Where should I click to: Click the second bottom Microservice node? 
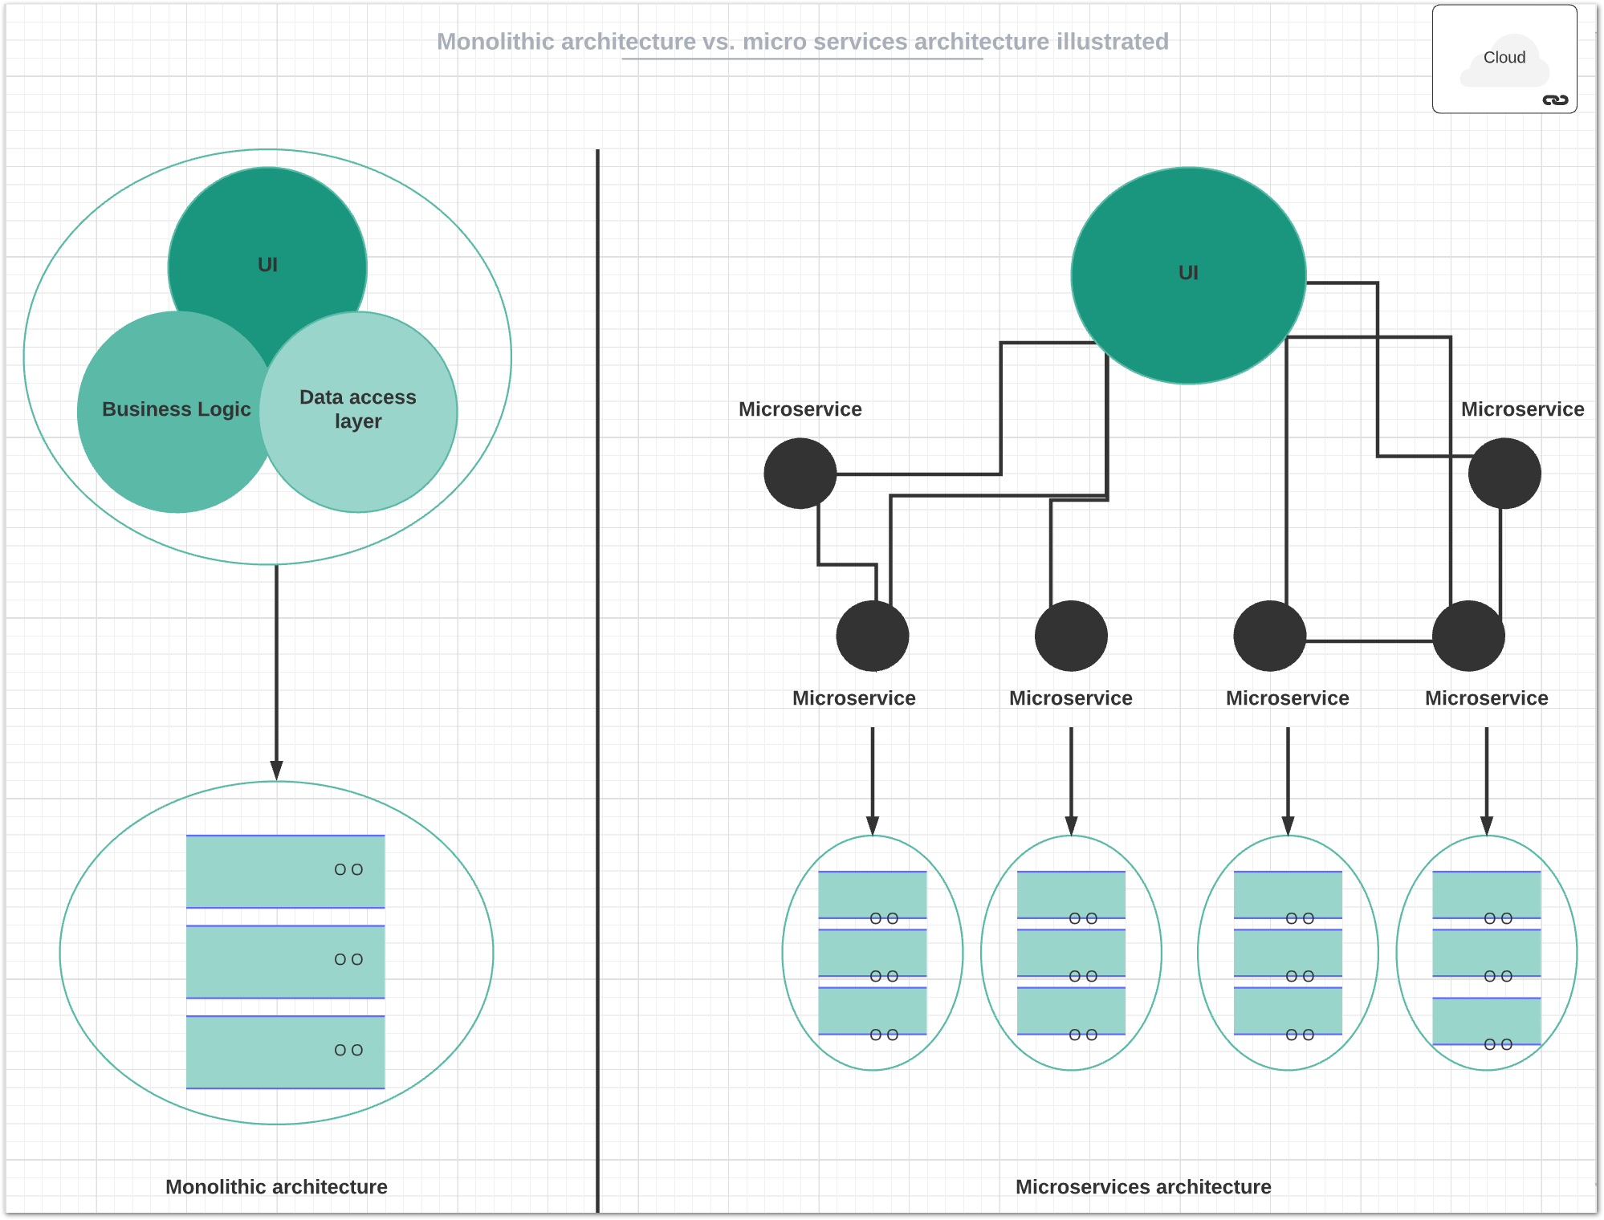pyautogui.click(x=1070, y=636)
